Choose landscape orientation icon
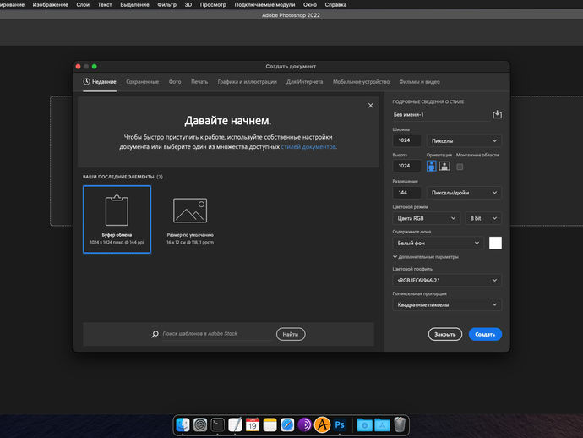 (x=444, y=166)
